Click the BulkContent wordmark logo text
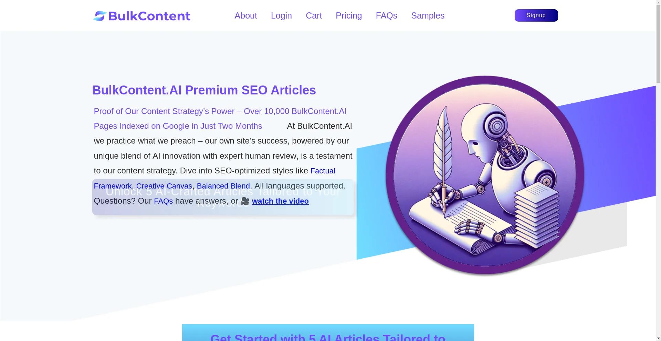Viewport: 661px width, 341px height. pos(149,16)
